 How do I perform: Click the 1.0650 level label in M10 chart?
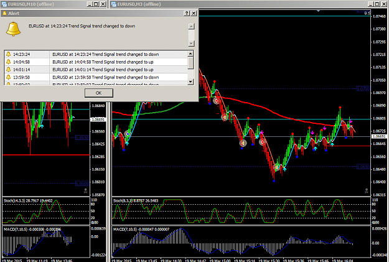pyautogui.click(x=82, y=138)
